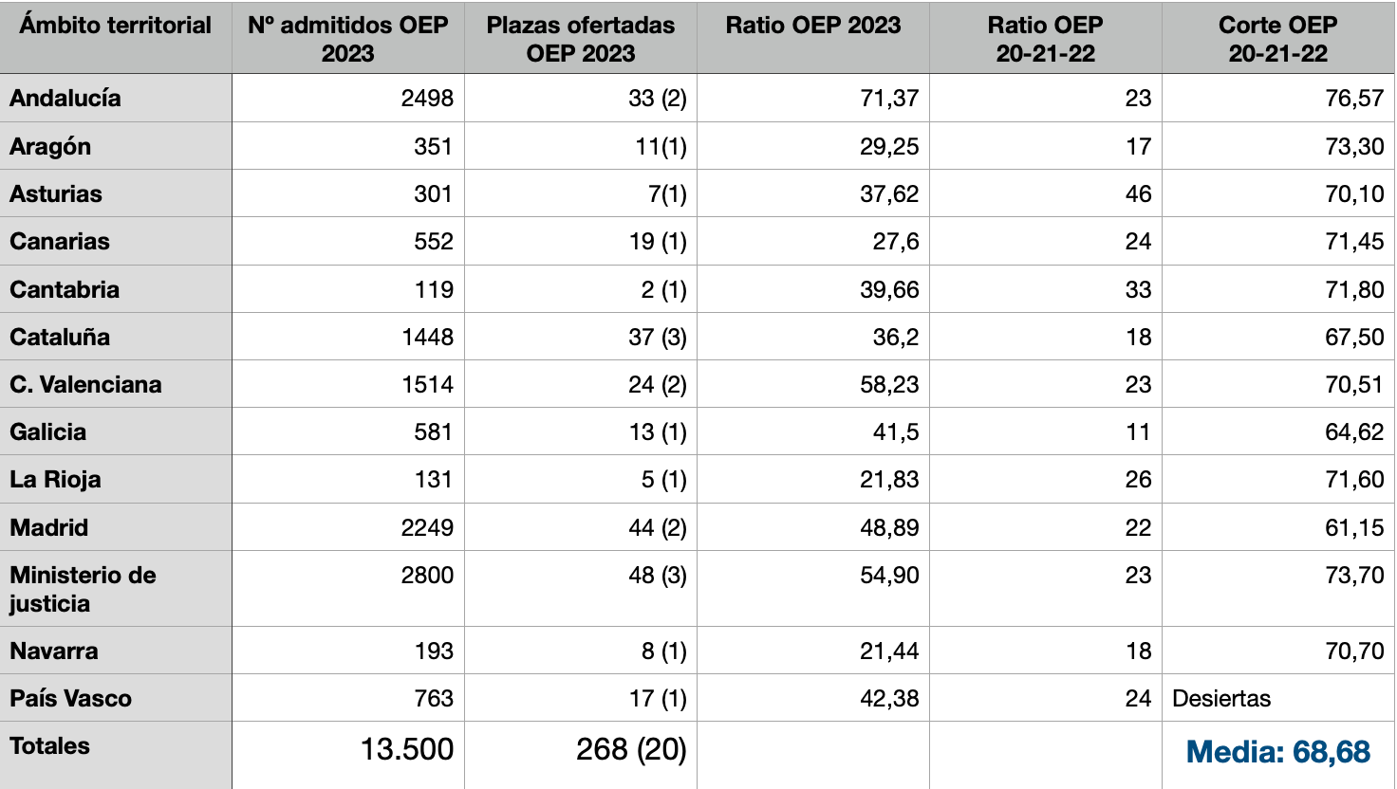The width and height of the screenshot is (1397, 789).
Task: Select the Media: 68,68 summary cell
Action: point(1277,753)
